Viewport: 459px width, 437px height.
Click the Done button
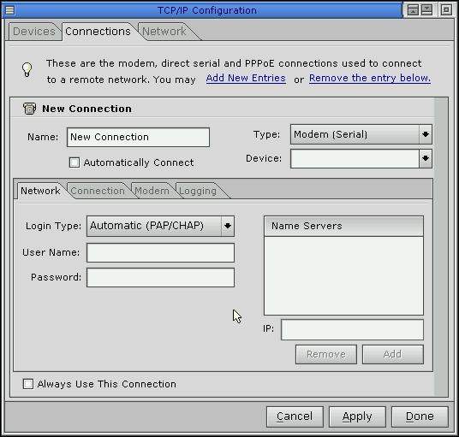pyautogui.click(x=420, y=416)
